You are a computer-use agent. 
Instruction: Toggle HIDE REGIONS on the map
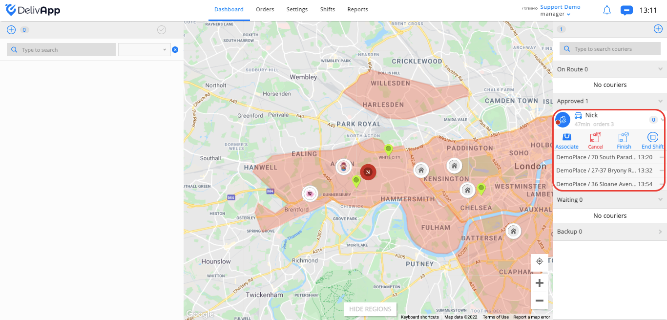pyautogui.click(x=370, y=309)
